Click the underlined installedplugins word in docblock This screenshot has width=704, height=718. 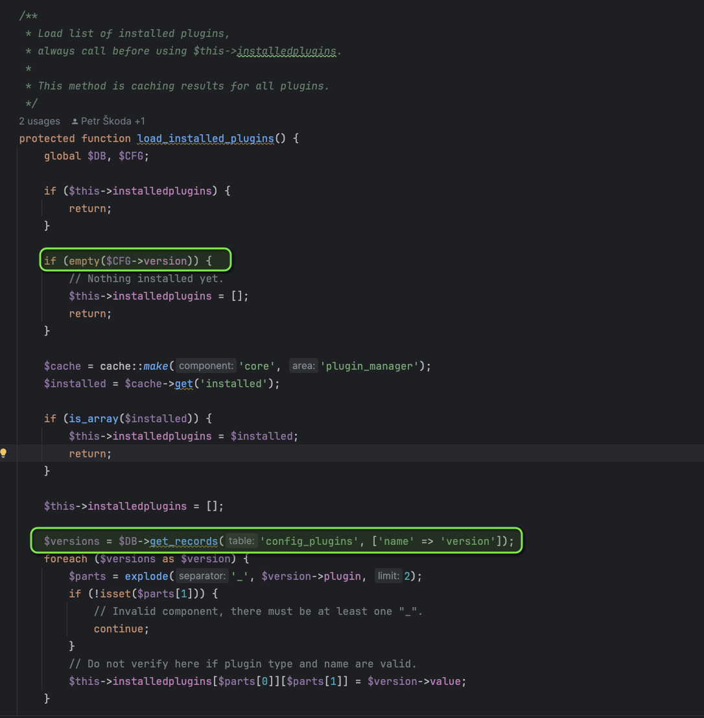pos(286,51)
